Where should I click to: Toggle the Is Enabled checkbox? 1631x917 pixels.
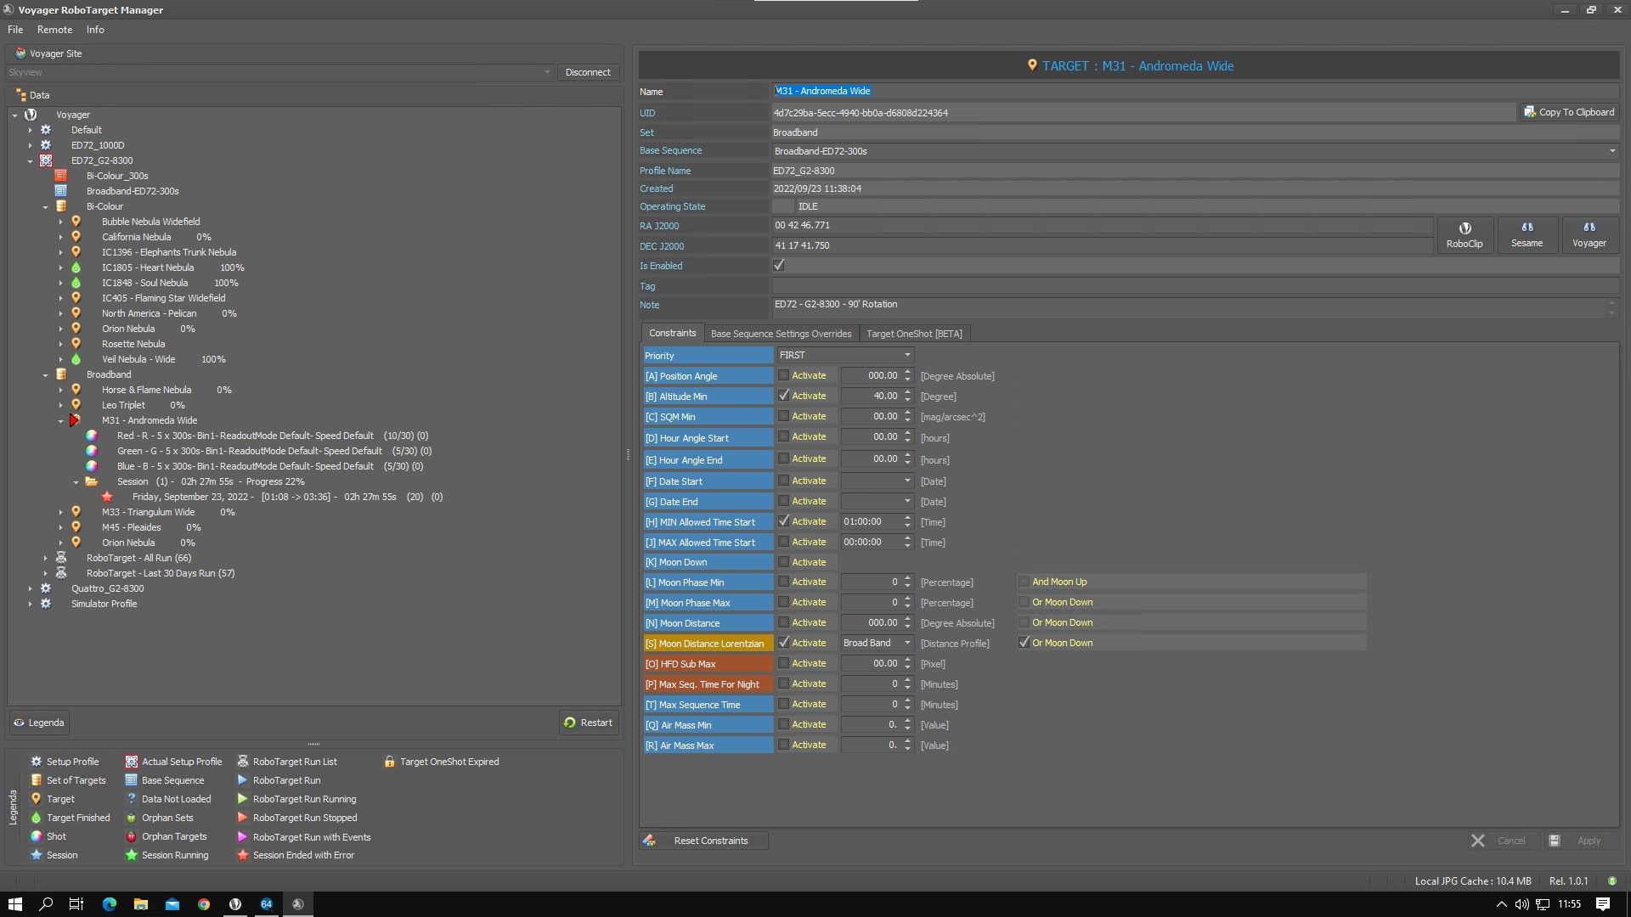pos(778,266)
